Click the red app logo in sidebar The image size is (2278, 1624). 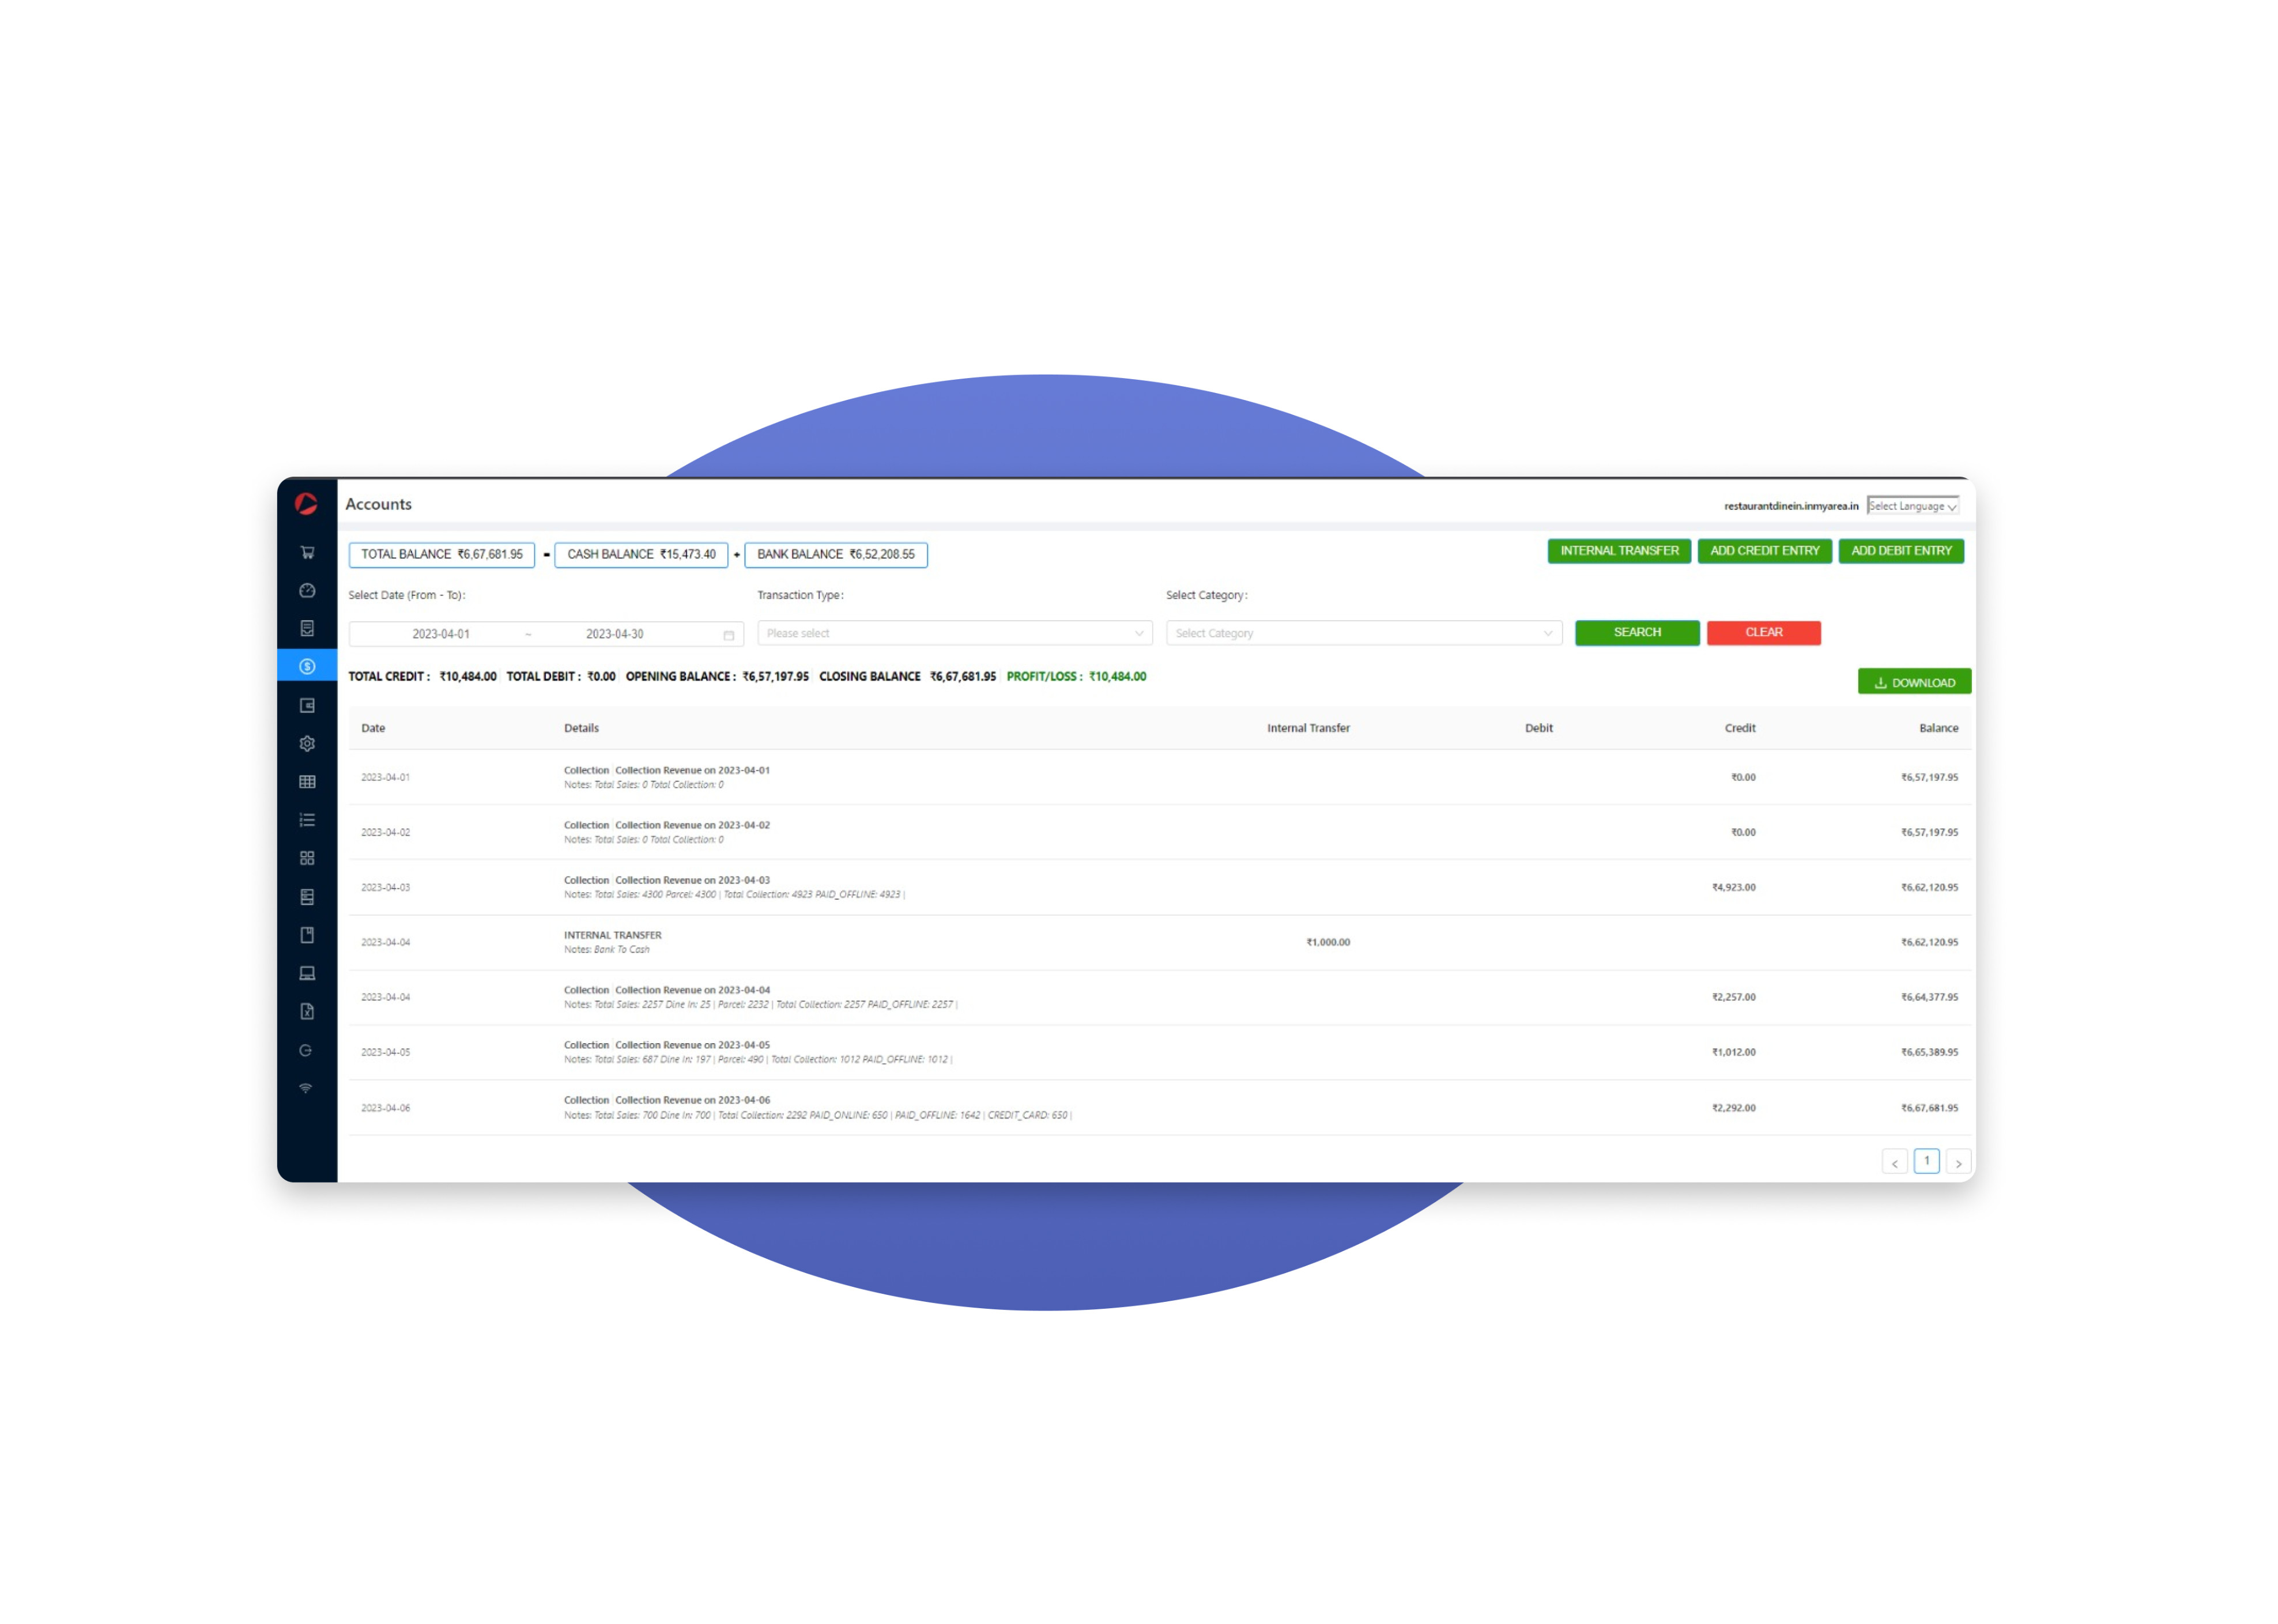click(306, 504)
